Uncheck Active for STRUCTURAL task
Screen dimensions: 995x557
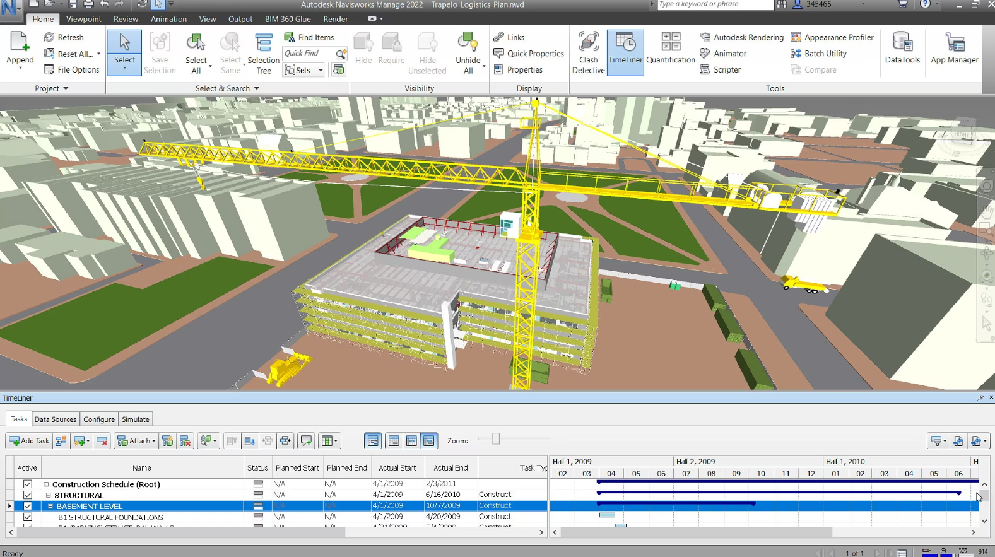coord(28,495)
